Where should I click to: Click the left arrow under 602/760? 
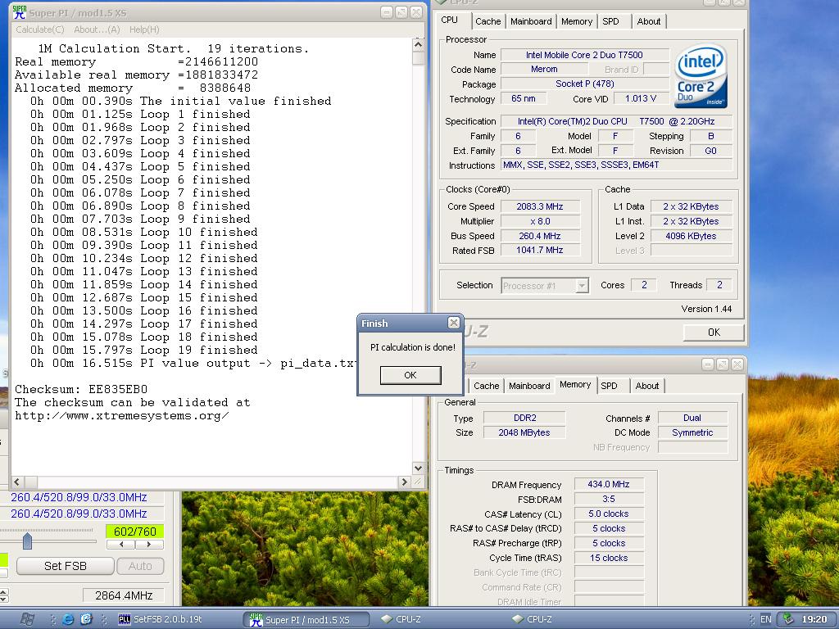coord(121,545)
